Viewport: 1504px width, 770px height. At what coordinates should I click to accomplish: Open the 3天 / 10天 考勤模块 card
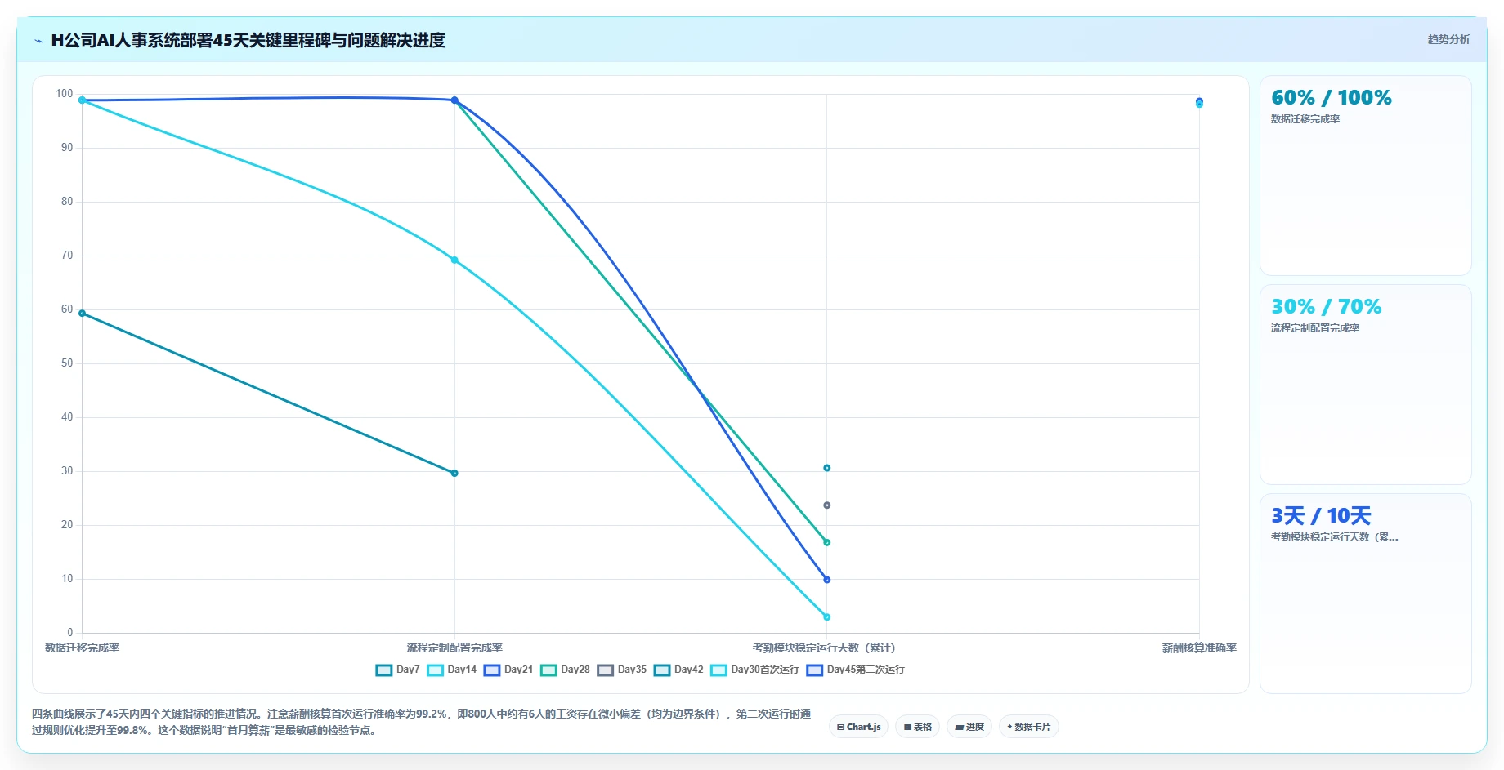point(1365,594)
